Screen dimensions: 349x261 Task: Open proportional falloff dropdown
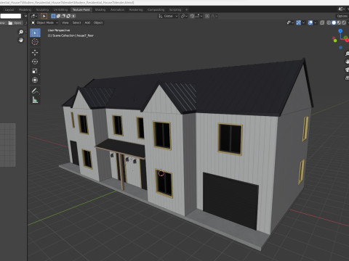(214, 16)
